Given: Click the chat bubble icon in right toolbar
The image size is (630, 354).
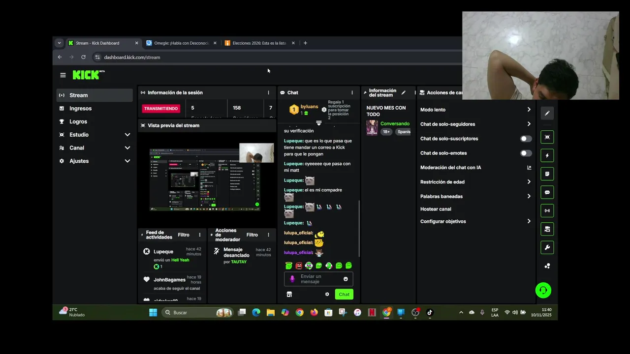Looking at the screenshot, I should 547,192.
